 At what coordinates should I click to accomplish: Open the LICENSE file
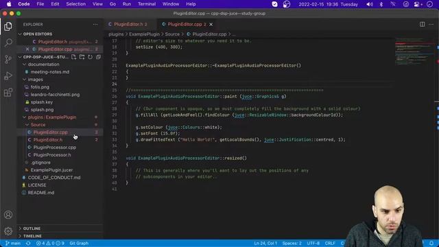pos(37,185)
